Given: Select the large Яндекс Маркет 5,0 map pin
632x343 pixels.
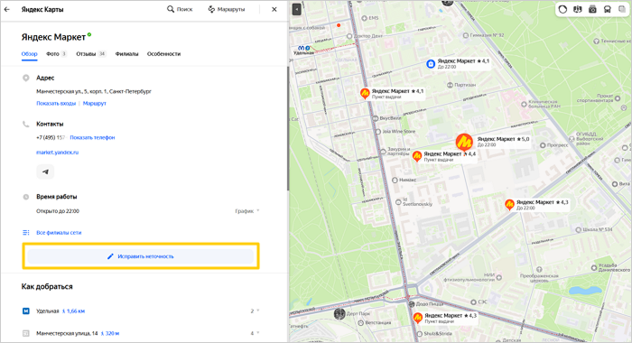Looking at the screenshot, I should (464, 143).
